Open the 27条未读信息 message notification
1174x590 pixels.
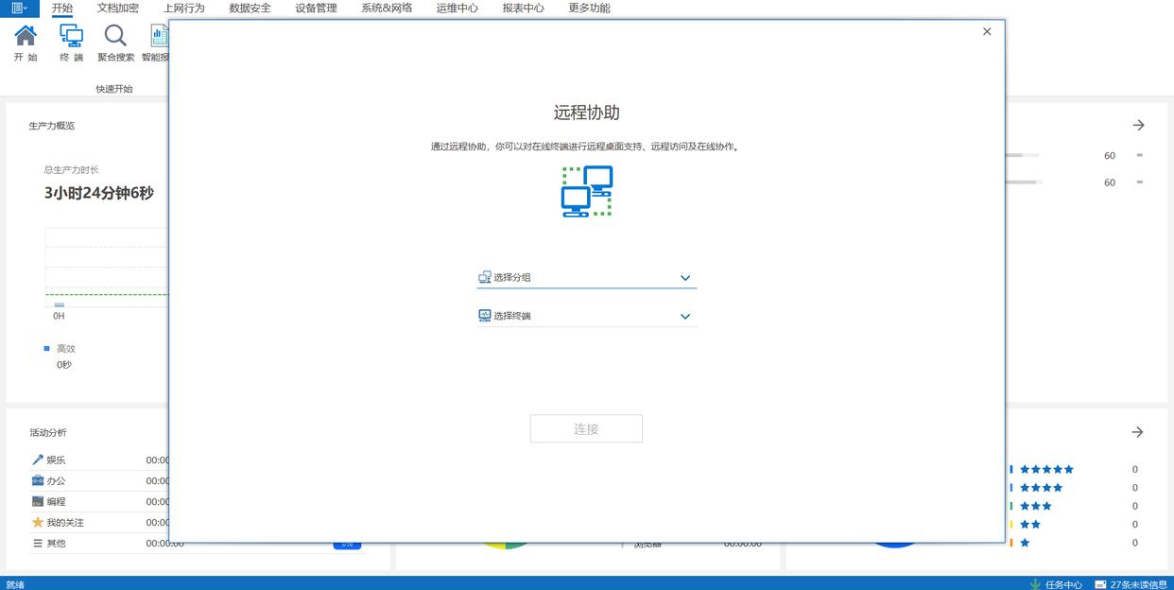pos(1131,583)
